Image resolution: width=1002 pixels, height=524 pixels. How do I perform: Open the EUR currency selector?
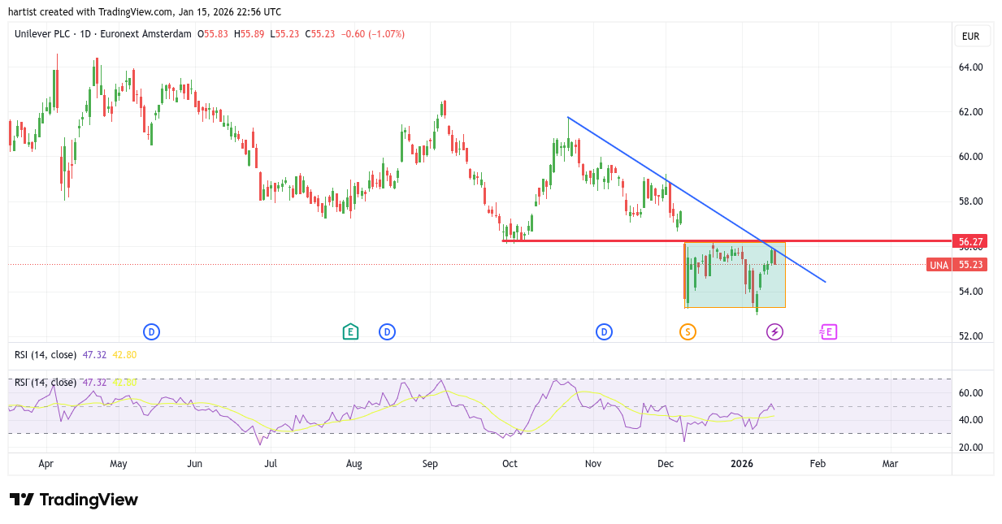tap(970, 37)
